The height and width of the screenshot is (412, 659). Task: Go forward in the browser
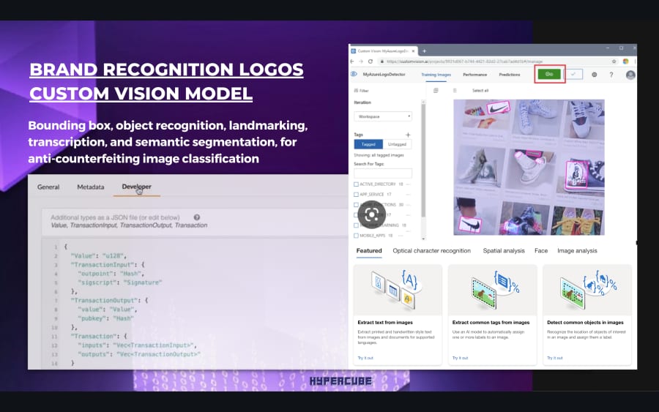[x=360, y=61]
